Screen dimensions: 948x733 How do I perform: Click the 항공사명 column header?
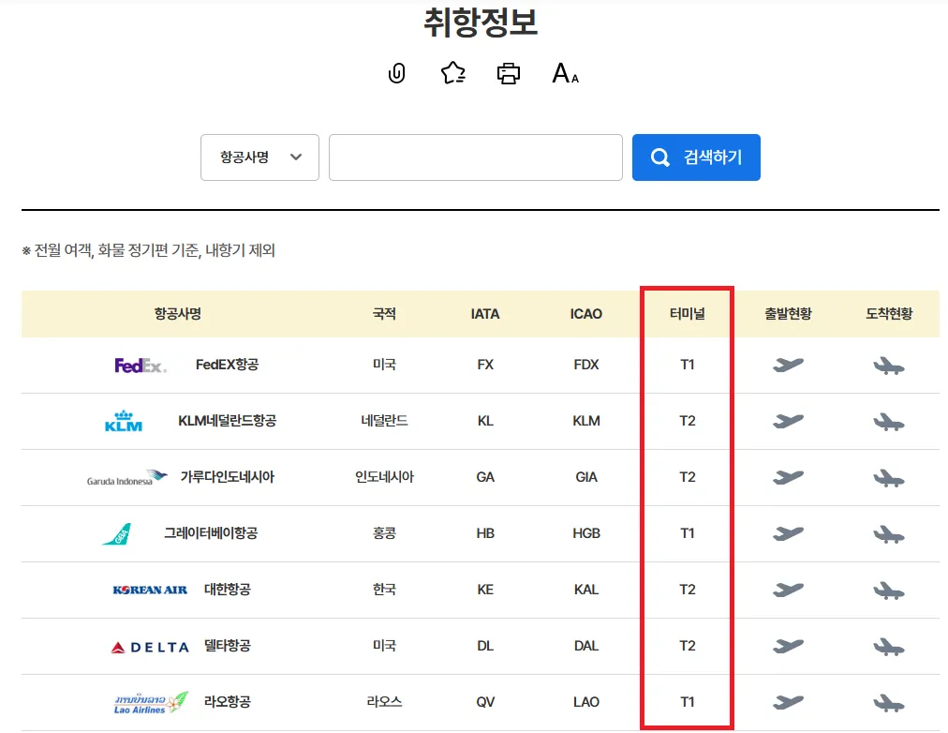(x=177, y=314)
